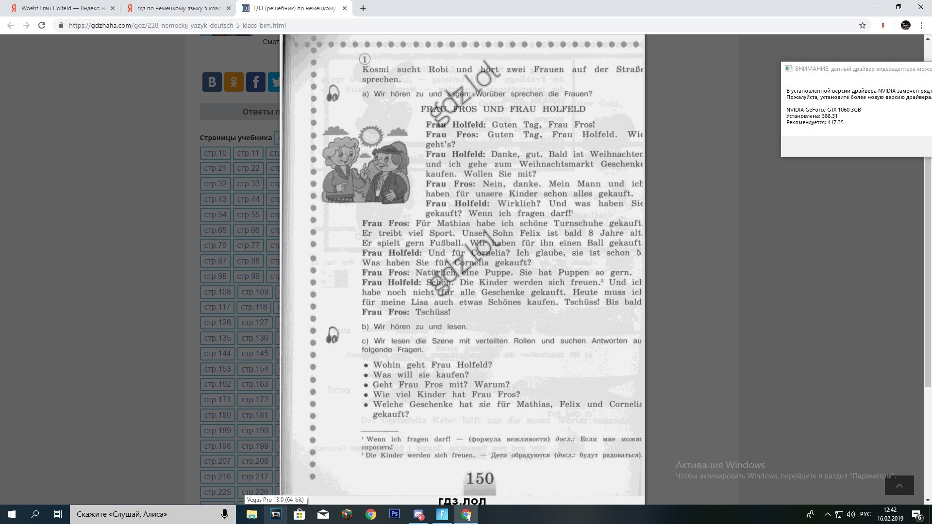Image resolution: width=932 pixels, height=524 pixels.
Task: Open Photoshop from taskbar
Action: tap(394, 514)
